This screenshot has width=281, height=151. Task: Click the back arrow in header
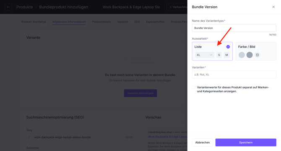pyautogui.click(x=8, y=7)
